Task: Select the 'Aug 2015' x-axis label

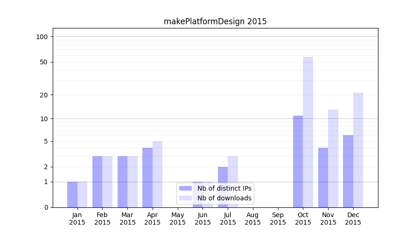Action: click(252, 219)
